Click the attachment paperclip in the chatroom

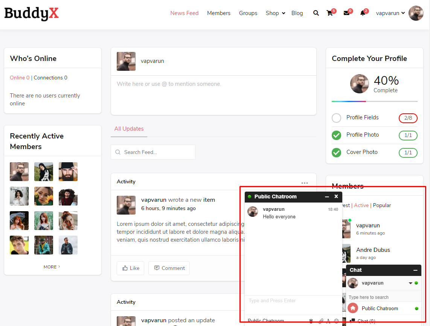(321, 321)
